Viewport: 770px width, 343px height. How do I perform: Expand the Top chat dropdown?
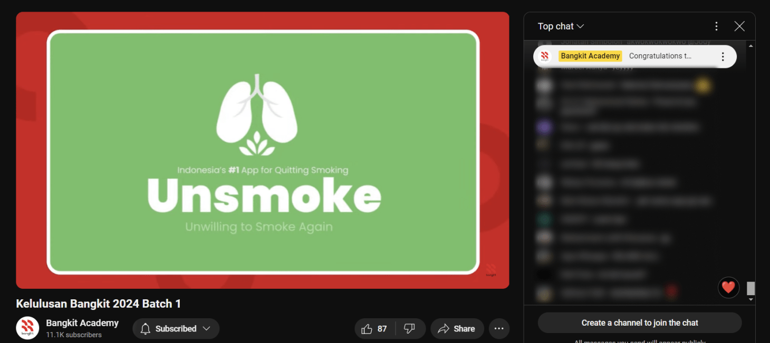[561, 26]
